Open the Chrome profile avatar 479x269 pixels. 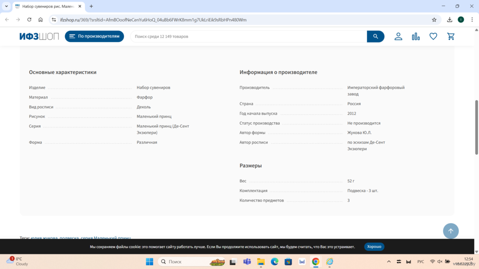click(x=461, y=20)
